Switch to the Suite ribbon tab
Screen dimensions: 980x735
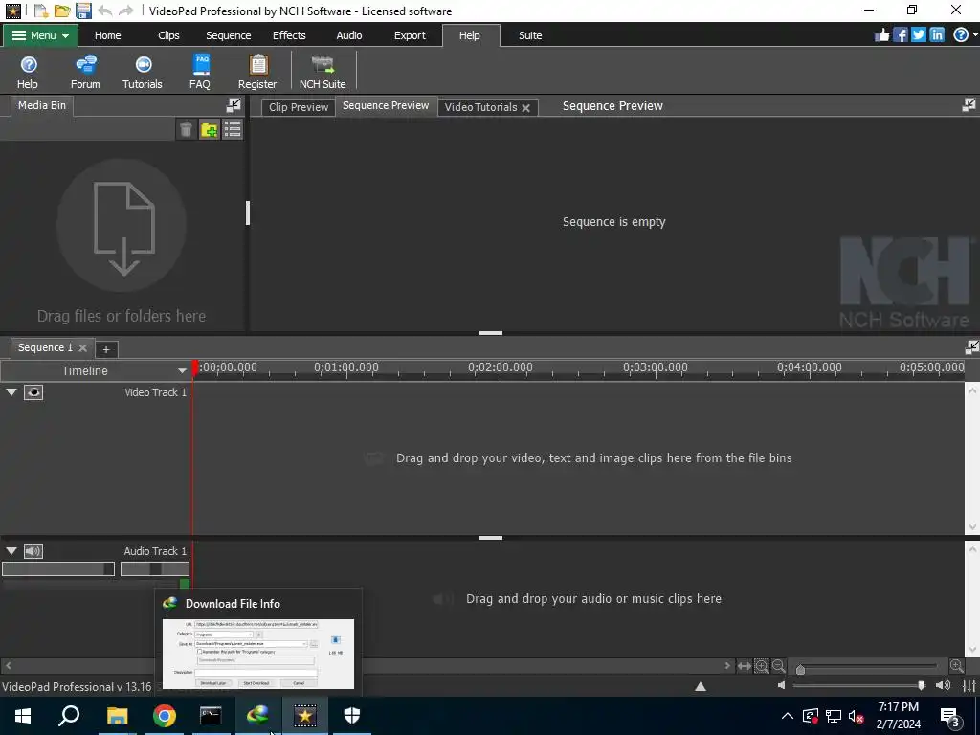click(530, 35)
